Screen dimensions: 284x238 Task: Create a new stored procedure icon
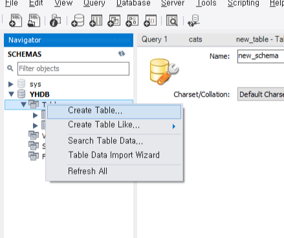coord(132,21)
